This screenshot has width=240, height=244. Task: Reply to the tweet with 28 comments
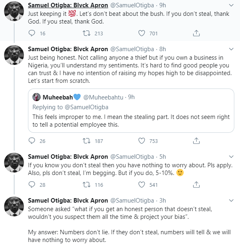tap(32, 185)
